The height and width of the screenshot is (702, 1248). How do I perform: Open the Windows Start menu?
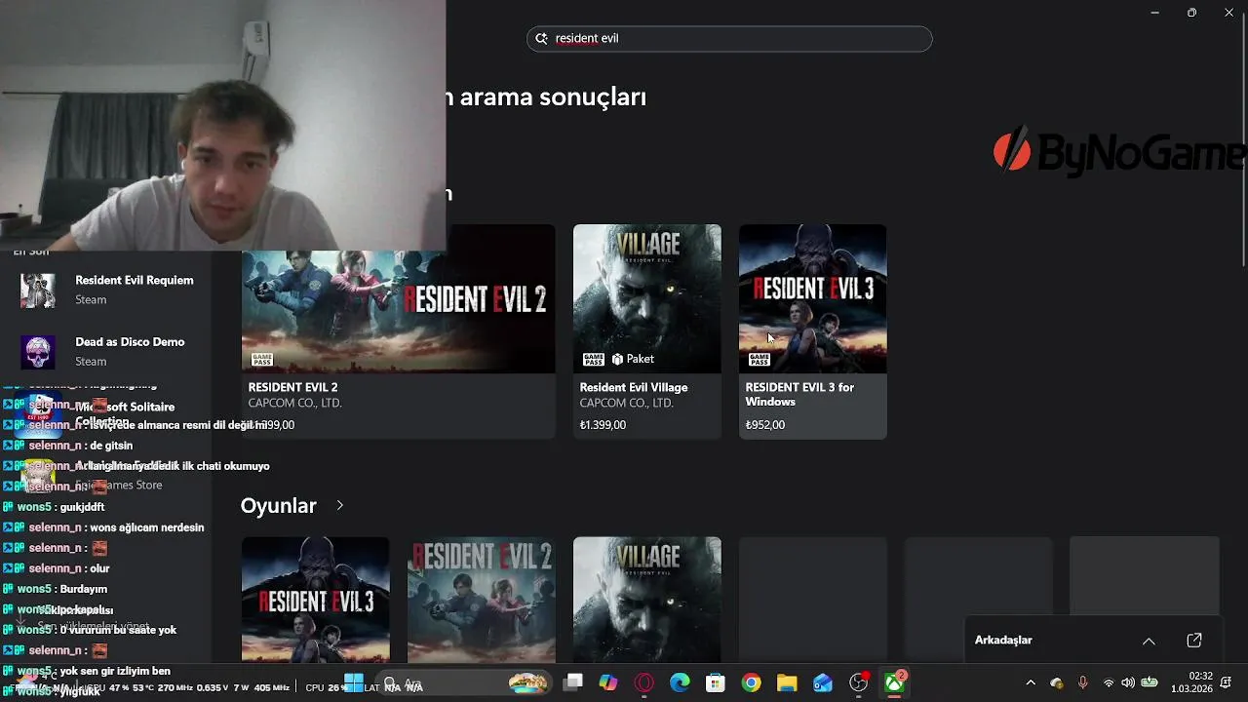(354, 683)
